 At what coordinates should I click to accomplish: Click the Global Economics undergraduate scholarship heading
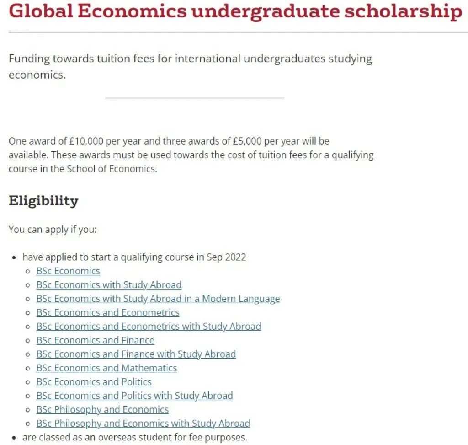pos(235,11)
